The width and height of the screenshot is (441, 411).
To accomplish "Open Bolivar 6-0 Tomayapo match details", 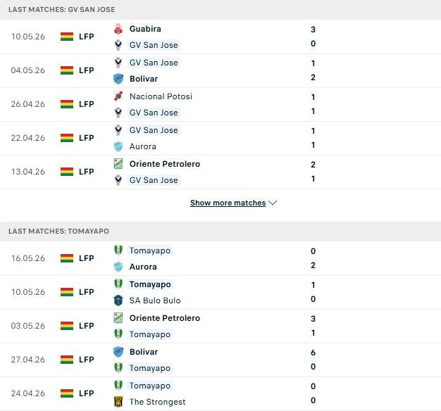I will (220, 360).
